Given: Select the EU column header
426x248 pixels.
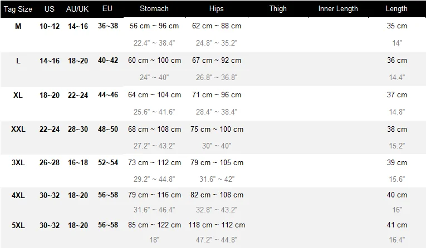Looking at the screenshot, I should coord(107,8).
